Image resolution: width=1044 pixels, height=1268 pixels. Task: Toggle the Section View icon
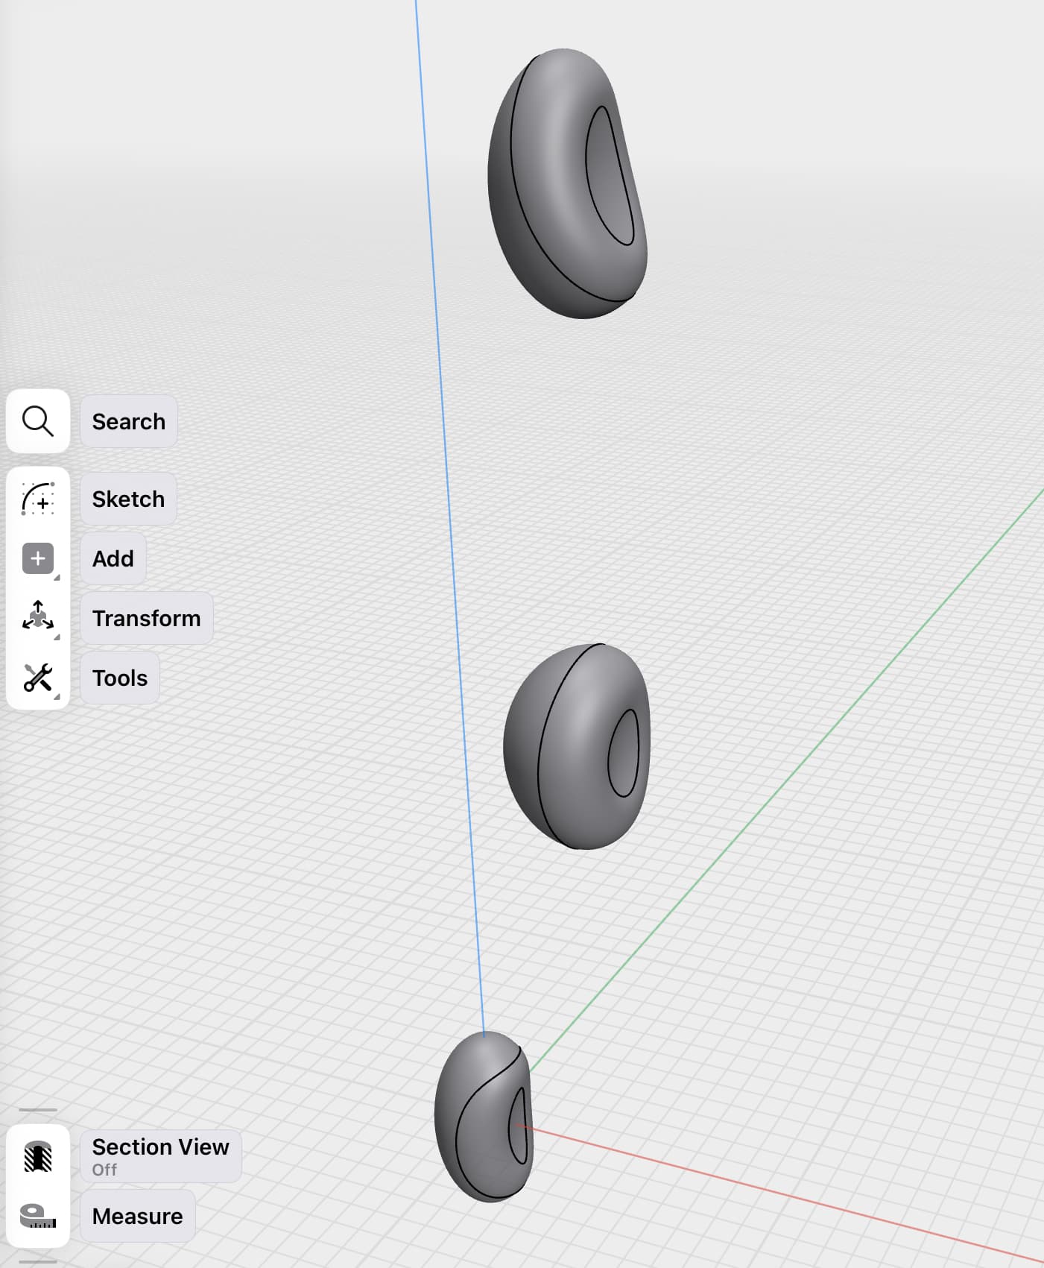pos(38,1156)
